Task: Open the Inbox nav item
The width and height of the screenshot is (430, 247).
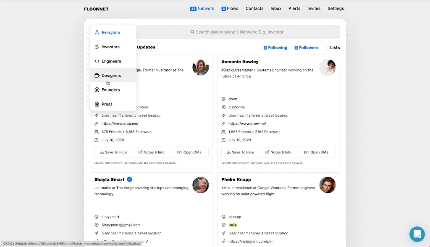Action: click(276, 8)
